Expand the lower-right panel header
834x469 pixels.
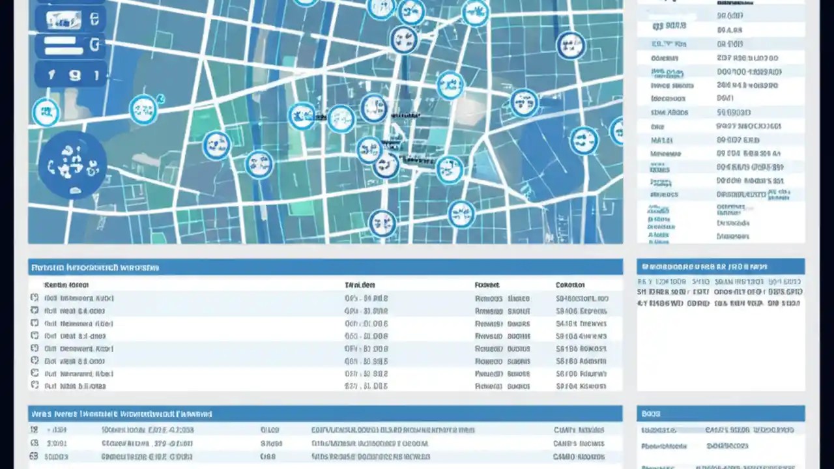pos(721,413)
